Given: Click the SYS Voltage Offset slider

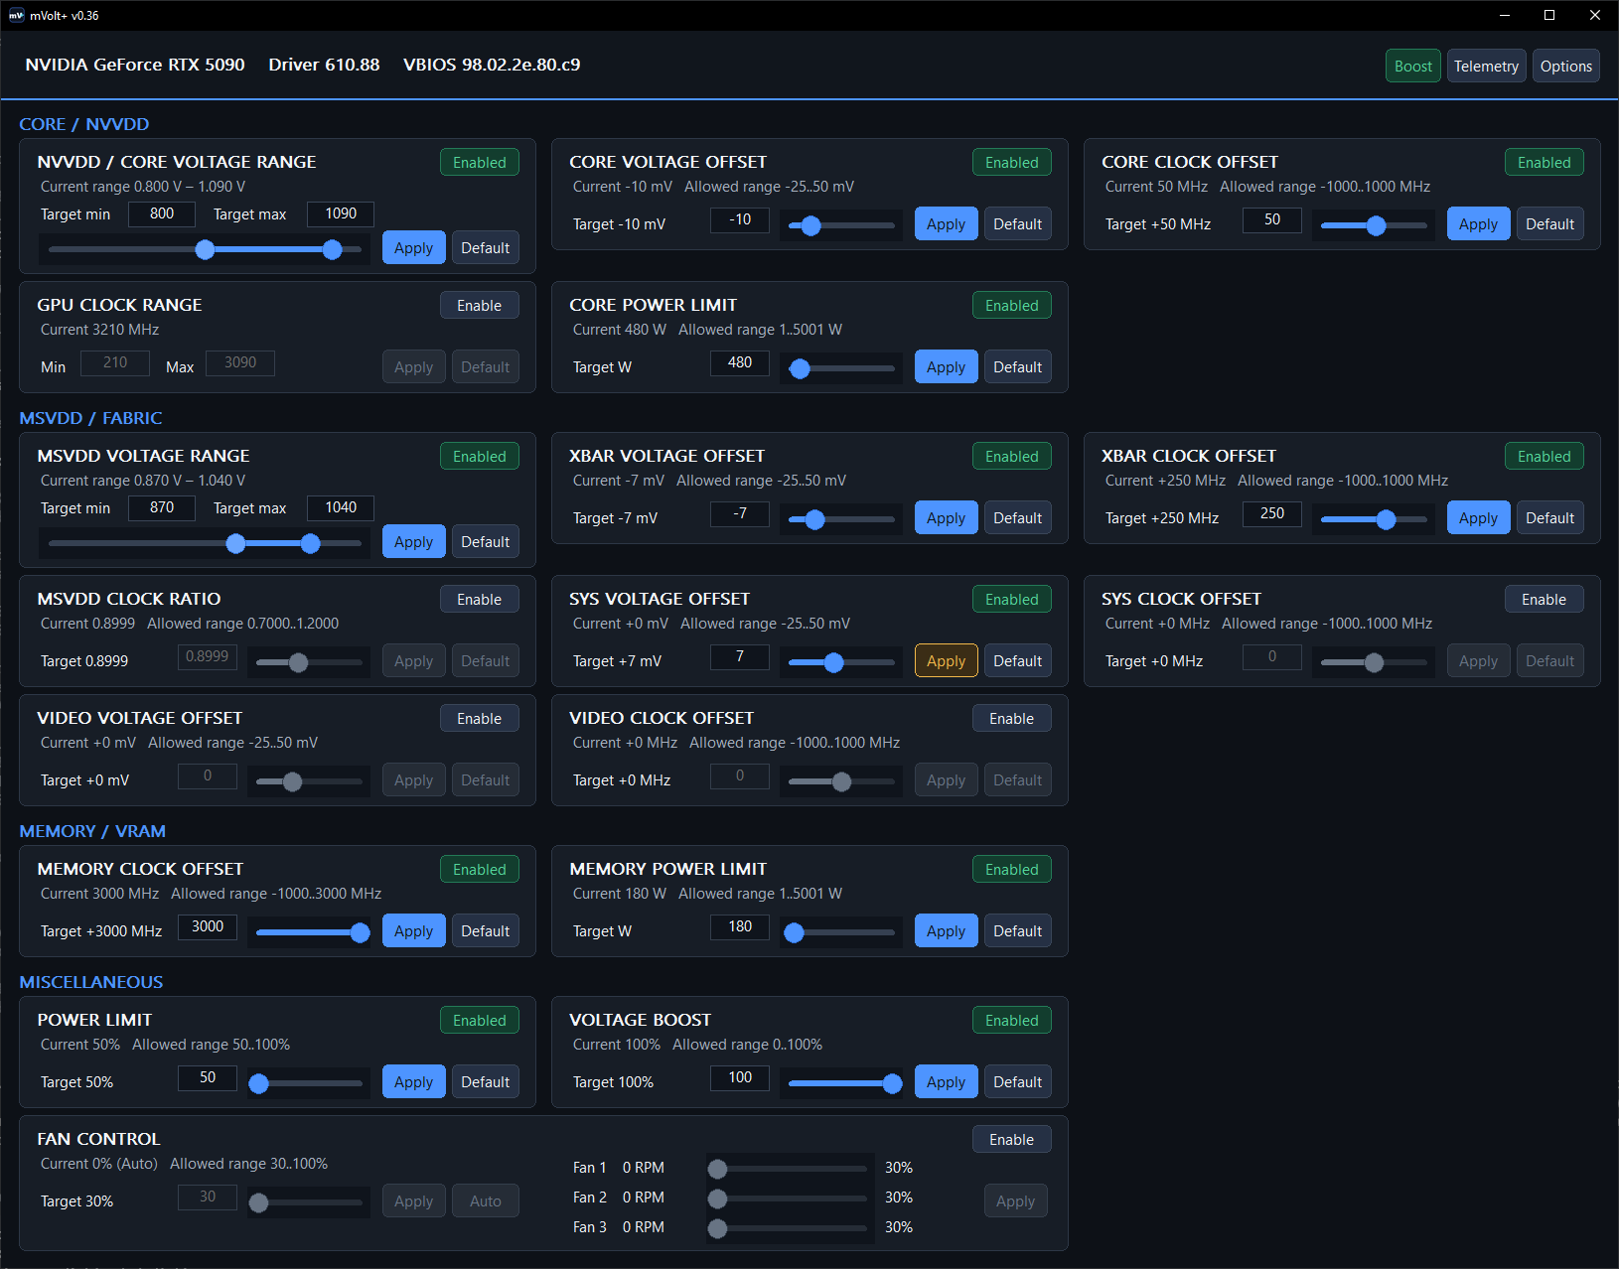Looking at the screenshot, I should point(841,662).
